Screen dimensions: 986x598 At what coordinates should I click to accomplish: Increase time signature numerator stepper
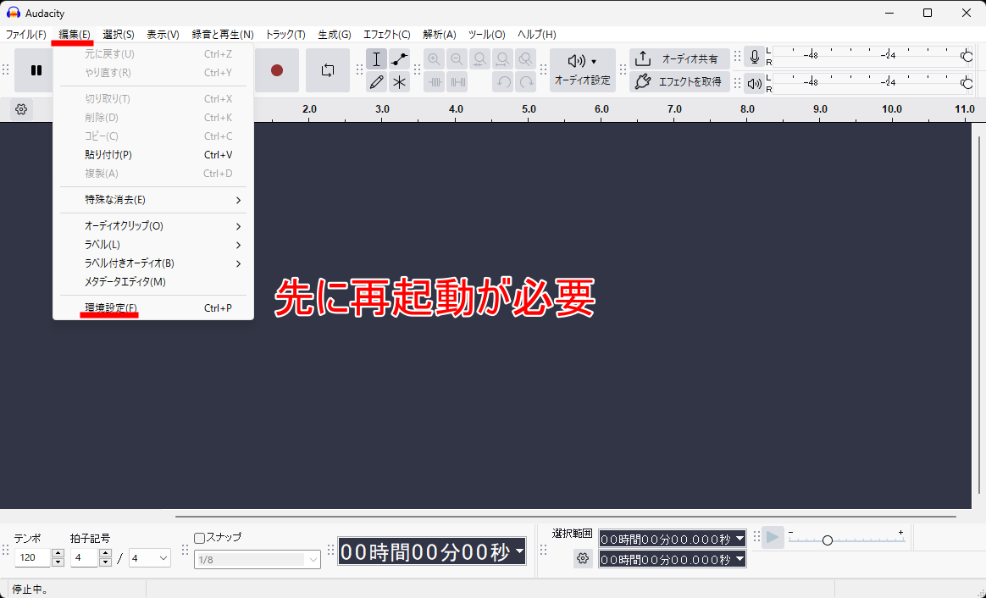pos(106,553)
